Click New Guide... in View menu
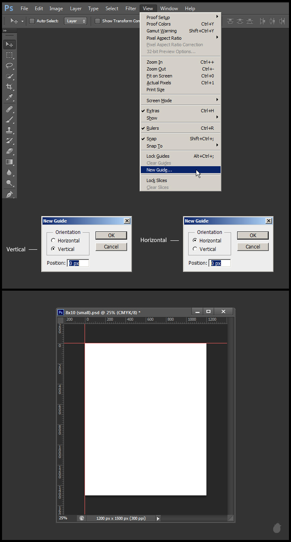This screenshot has height=542, width=291. pos(159,170)
